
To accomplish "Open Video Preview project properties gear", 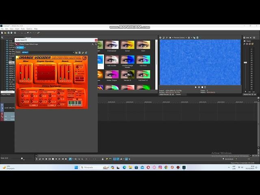I will pos(160,38).
